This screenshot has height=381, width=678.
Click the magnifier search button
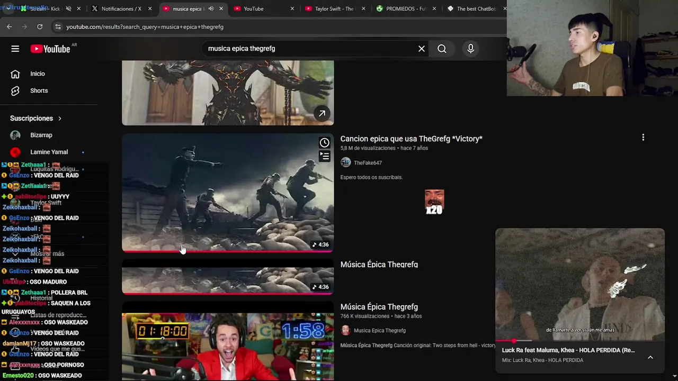[x=442, y=49]
